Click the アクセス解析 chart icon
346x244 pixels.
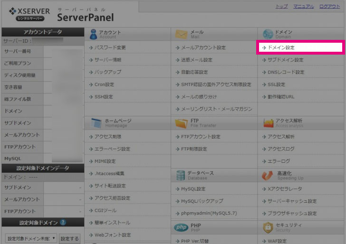pos(267,123)
